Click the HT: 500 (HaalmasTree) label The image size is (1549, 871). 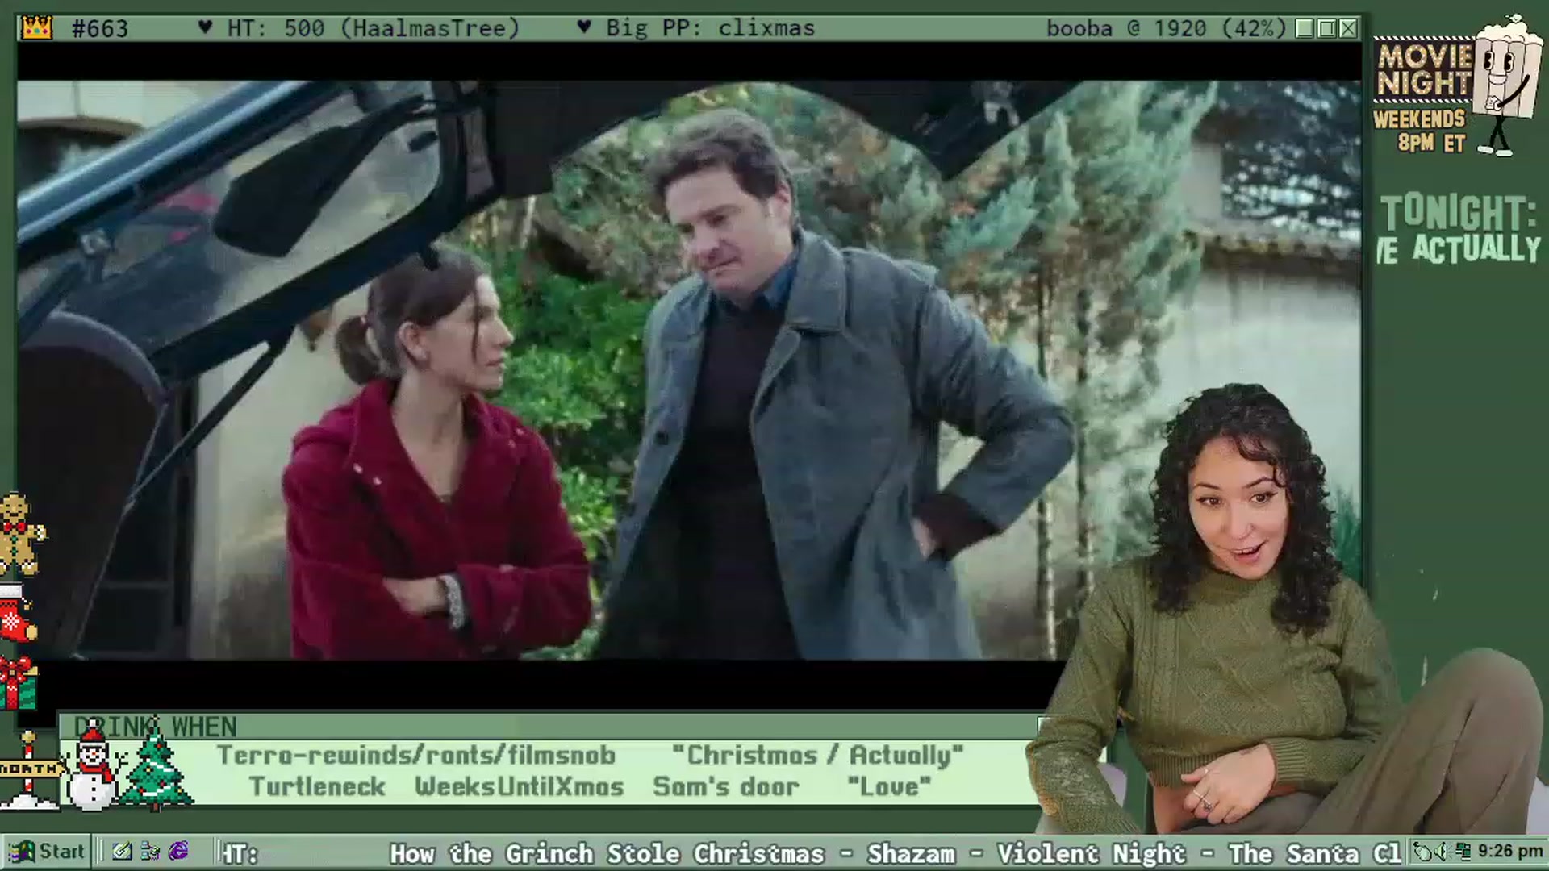[373, 29]
